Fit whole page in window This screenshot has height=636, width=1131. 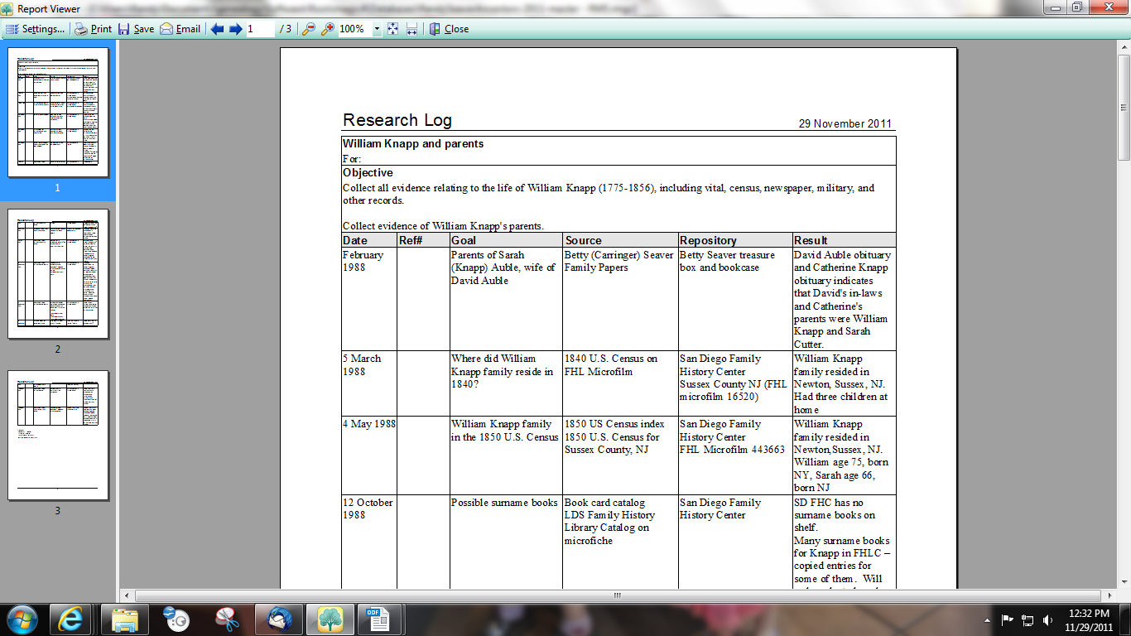392,29
